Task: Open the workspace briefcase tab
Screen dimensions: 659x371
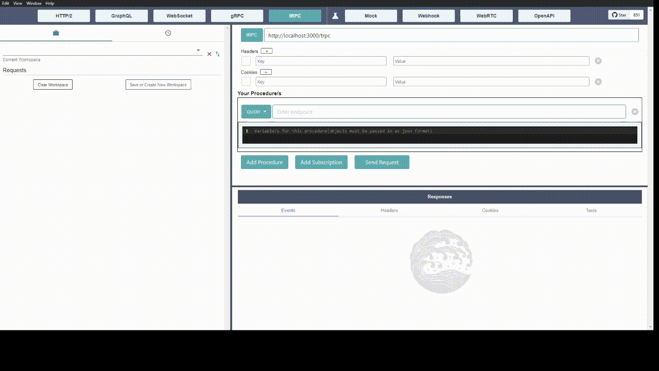Action: [x=56, y=33]
